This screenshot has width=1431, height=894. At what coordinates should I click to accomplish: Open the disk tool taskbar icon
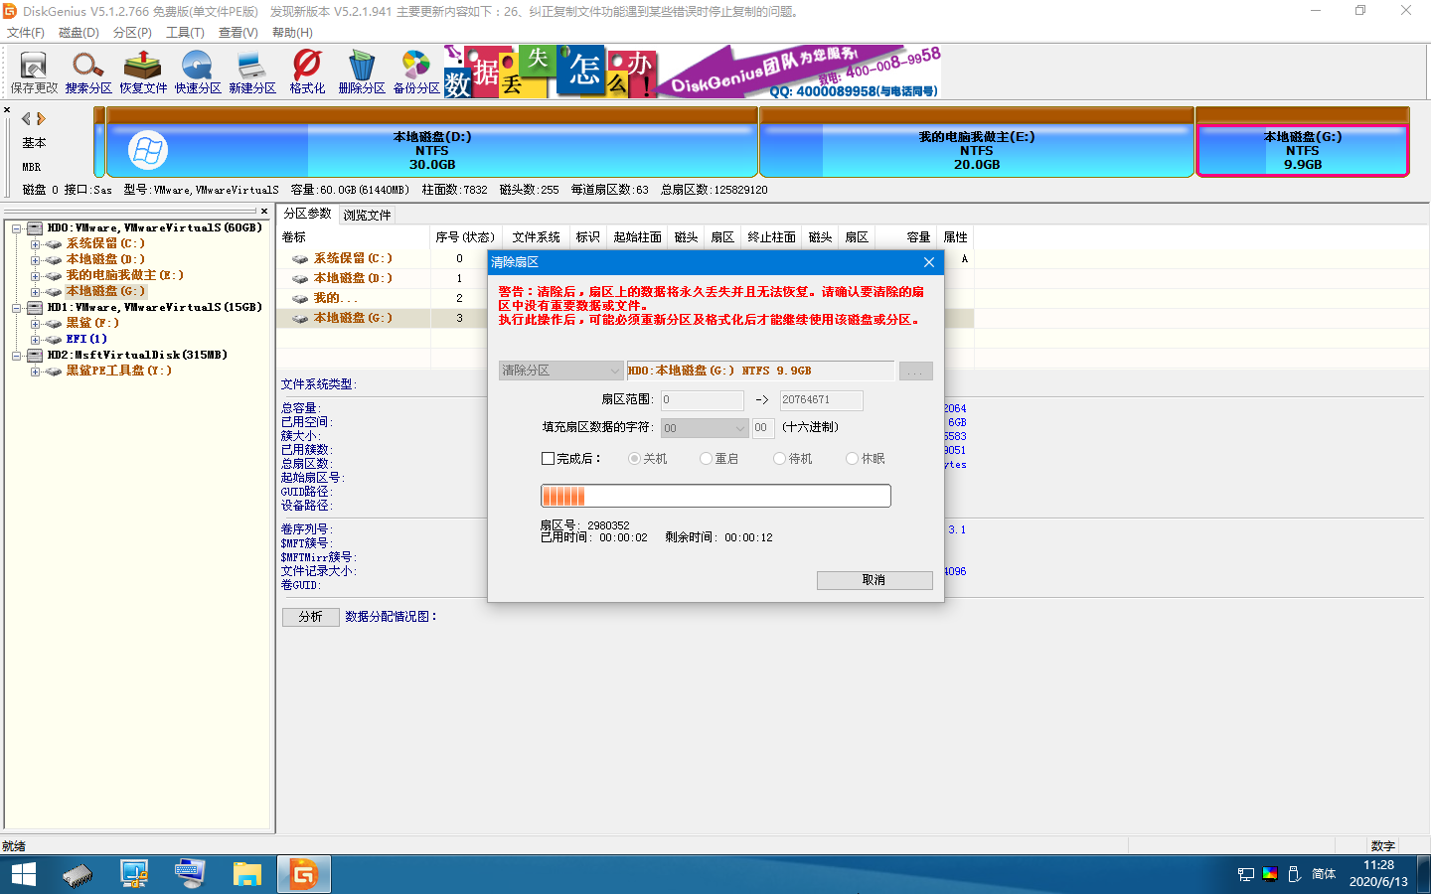click(78, 874)
